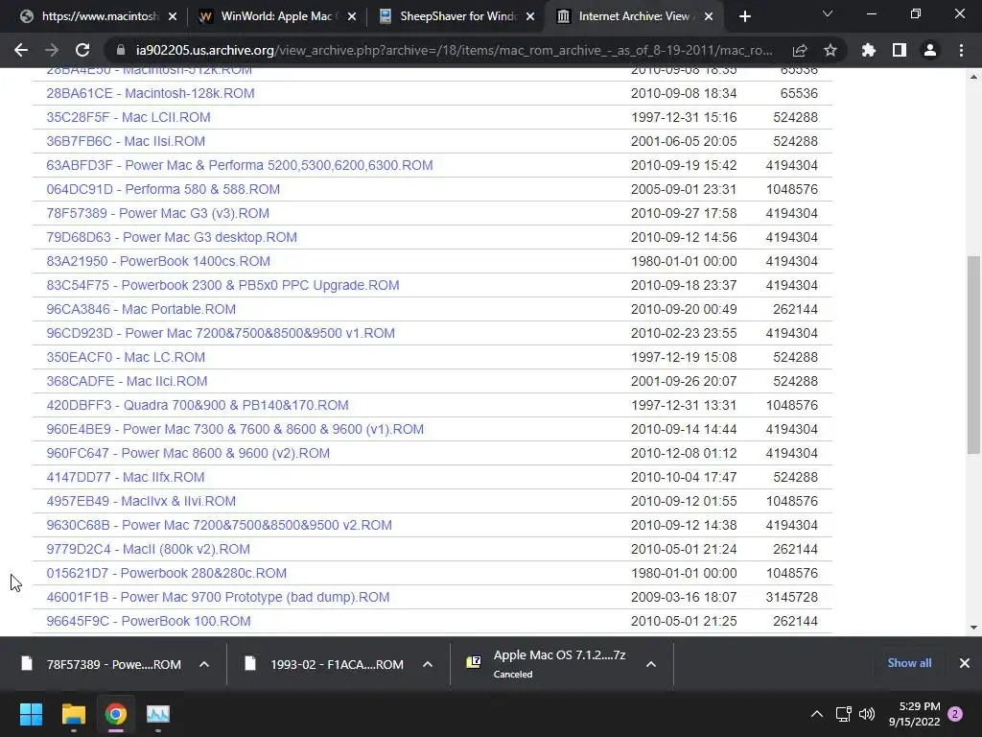Open Power Mac 9700 Prototype ROM link

click(218, 597)
